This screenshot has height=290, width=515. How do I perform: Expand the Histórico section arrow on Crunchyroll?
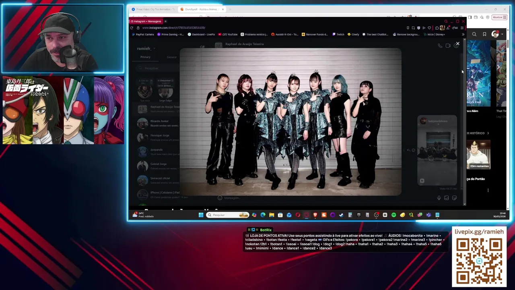[488, 133]
